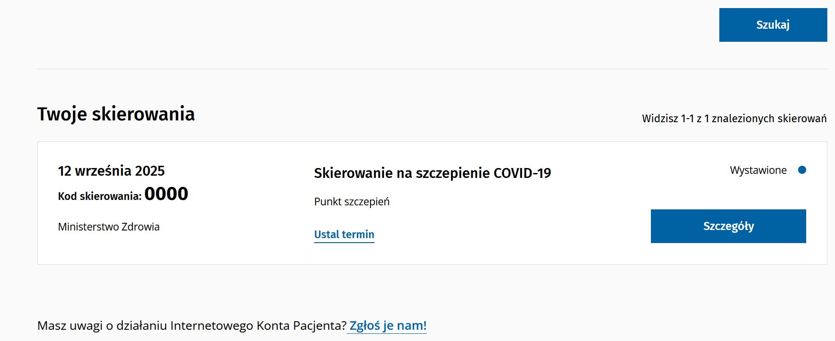Viewport: 835px width, 341px height.
Task: Select the Twoje skierowania heading
Action: click(116, 114)
